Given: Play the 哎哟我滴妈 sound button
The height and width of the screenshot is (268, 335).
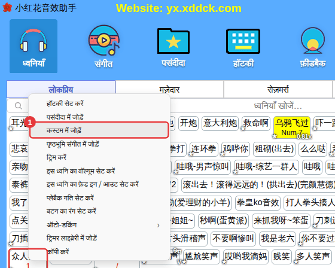Looking at the screenshot, I should (245, 257).
